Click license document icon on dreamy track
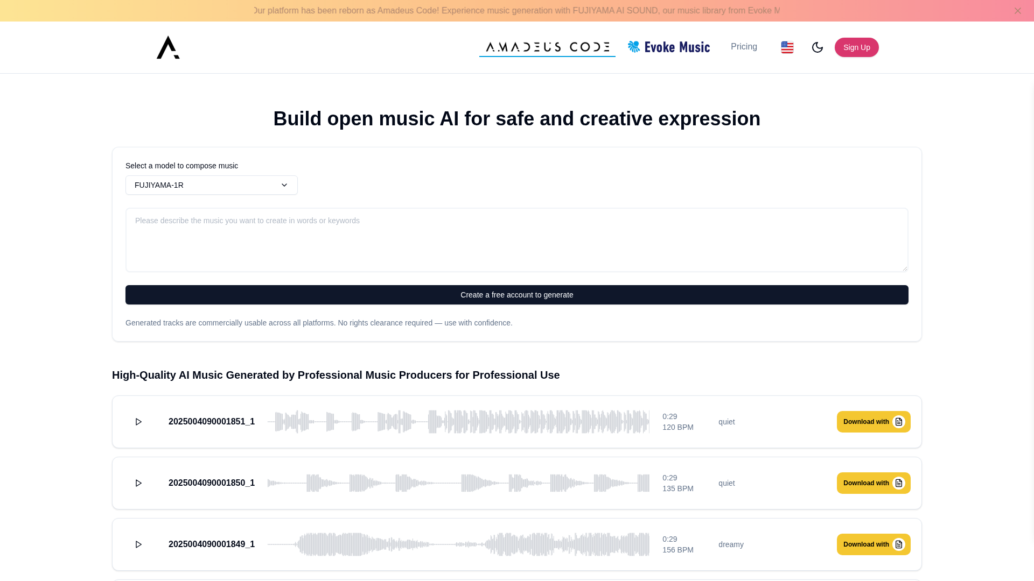 coord(898,544)
